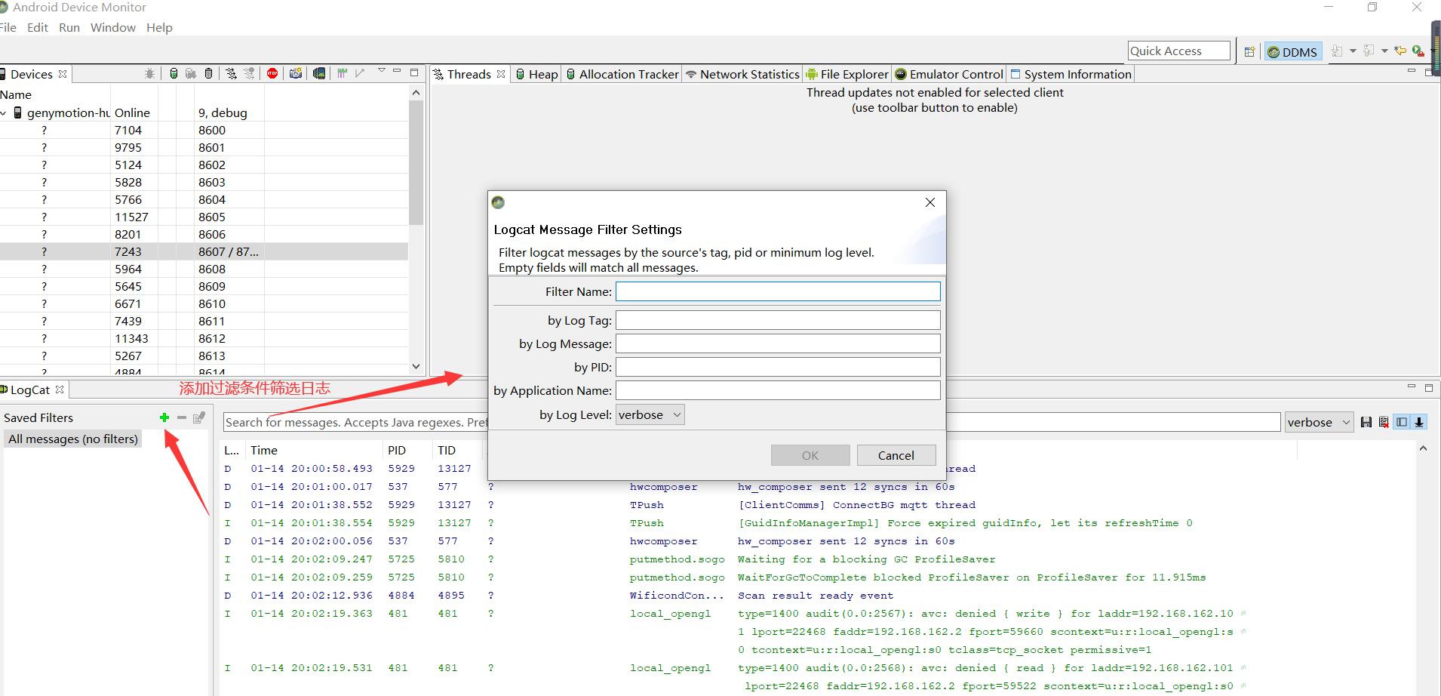Click the green Update Heap icon

[174, 73]
